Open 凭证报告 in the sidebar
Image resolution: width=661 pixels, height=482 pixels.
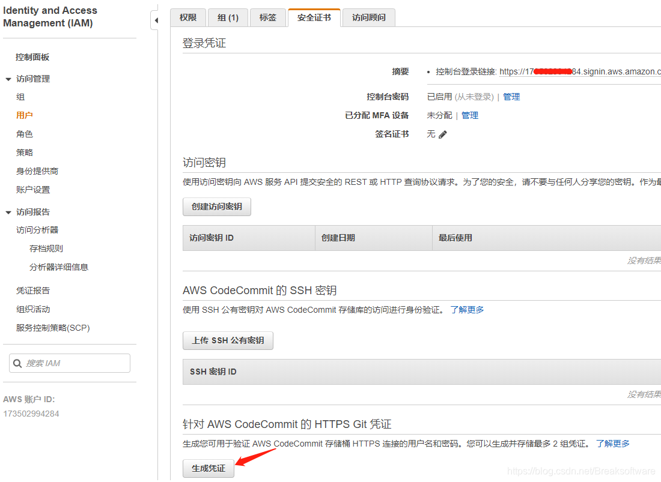click(x=33, y=291)
